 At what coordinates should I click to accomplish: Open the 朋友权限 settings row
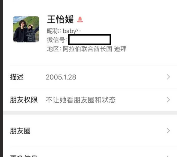click(90, 100)
